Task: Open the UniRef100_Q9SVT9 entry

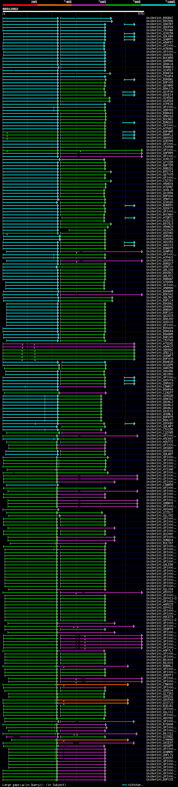Action: click(159, 380)
